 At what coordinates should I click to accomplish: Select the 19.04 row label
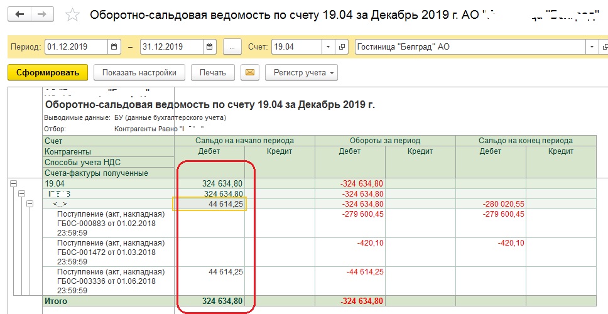(54, 184)
